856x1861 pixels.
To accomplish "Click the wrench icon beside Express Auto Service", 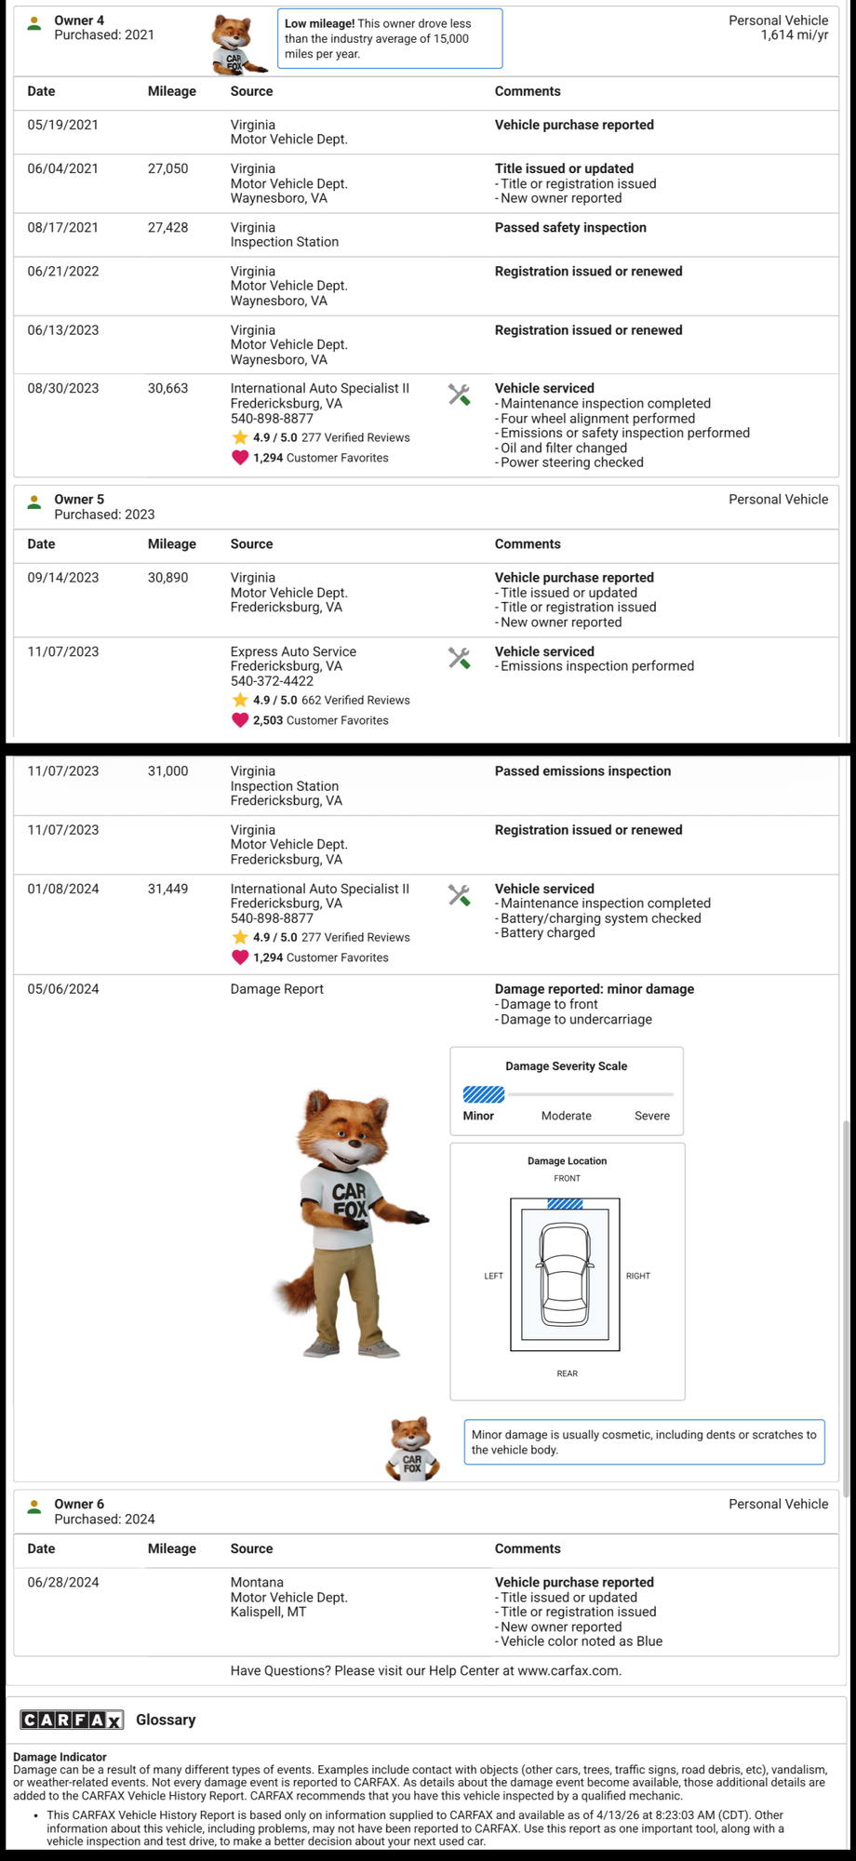I will point(459,658).
